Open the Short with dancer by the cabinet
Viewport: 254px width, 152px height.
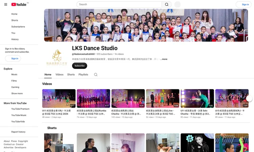(163, 143)
